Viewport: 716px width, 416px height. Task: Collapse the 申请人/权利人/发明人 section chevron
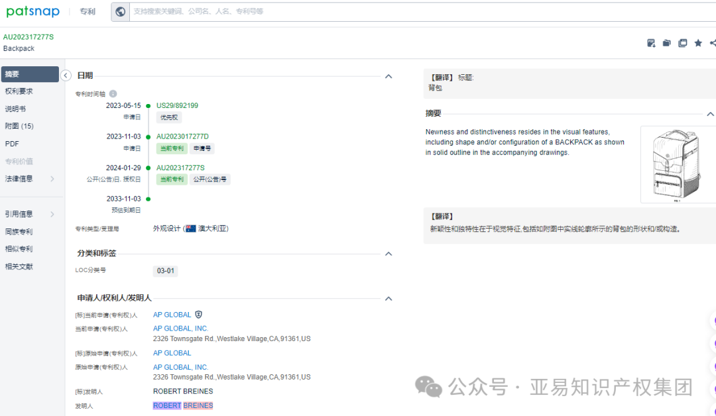[388, 298]
